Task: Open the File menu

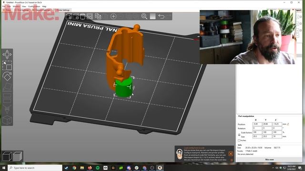Action: (4, 6)
